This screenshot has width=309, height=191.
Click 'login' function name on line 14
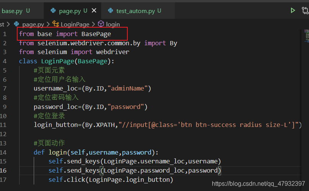tap(57, 152)
